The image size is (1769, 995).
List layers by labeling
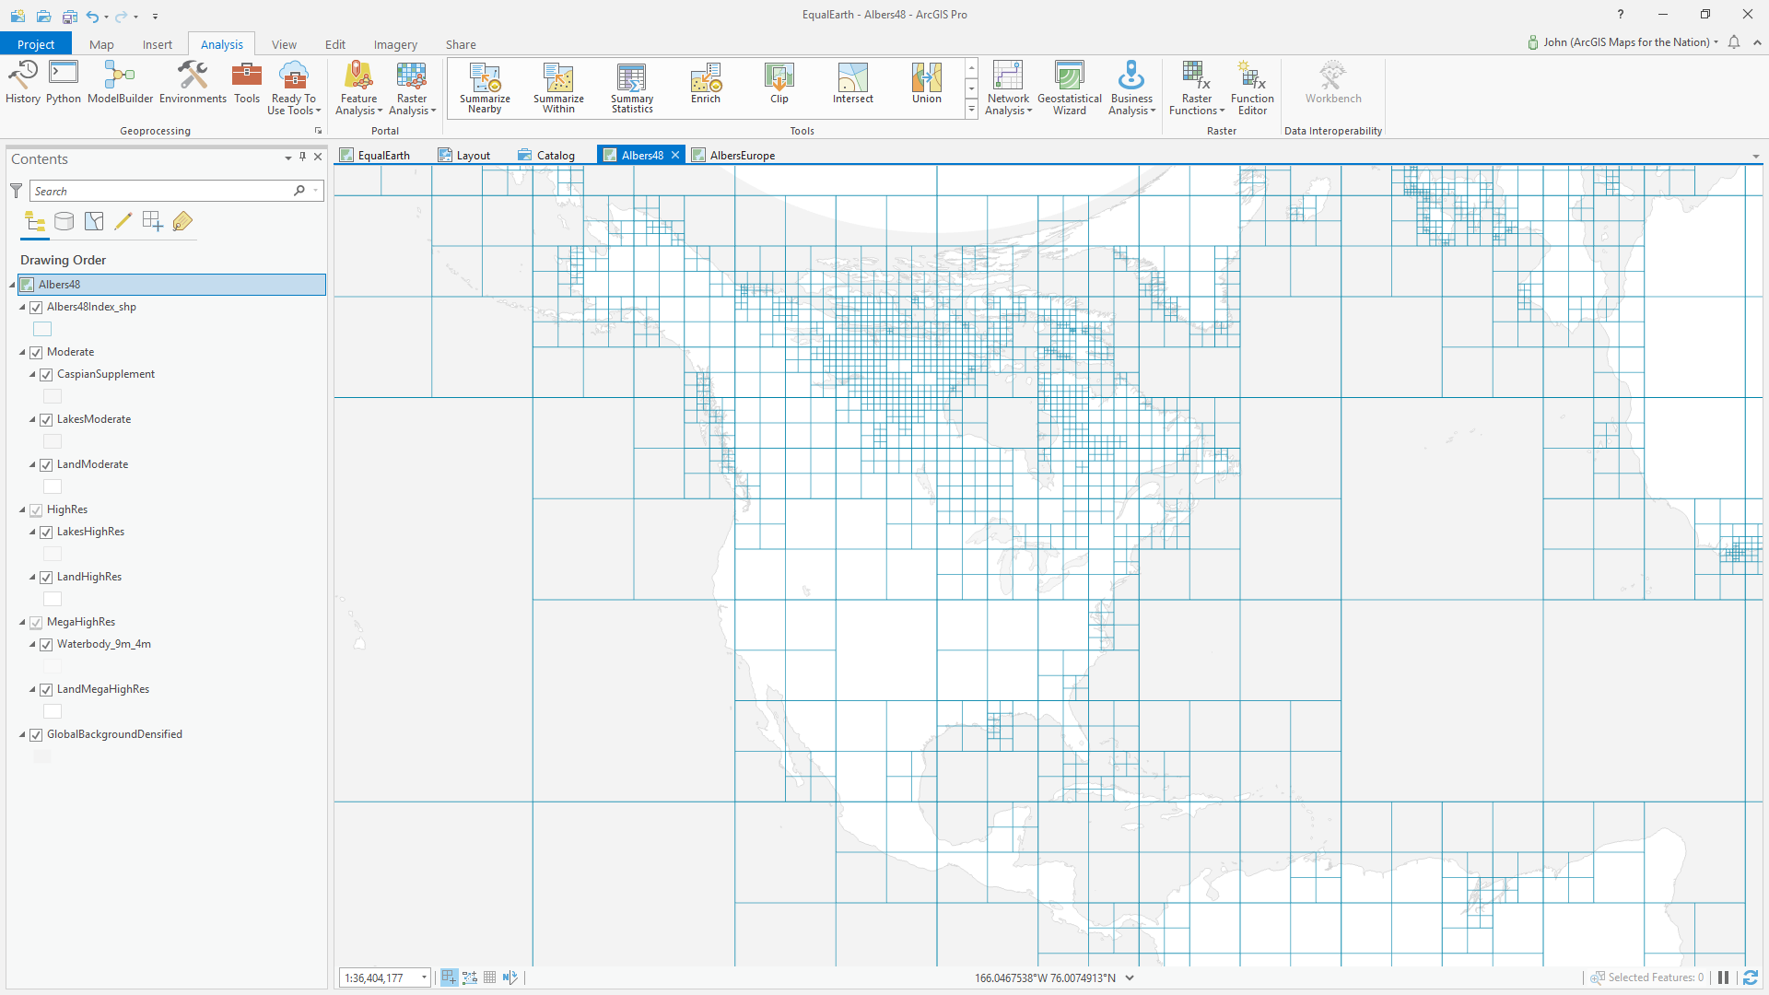click(x=182, y=221)
